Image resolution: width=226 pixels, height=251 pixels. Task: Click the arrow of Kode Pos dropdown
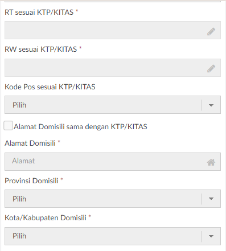pos(211,105)
